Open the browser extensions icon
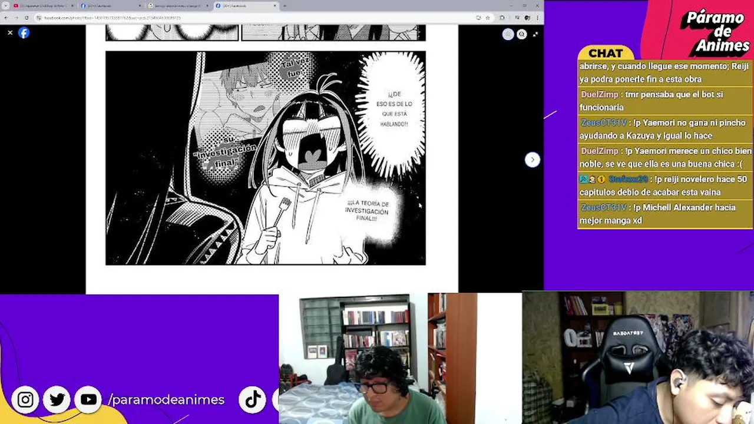Image resolution: width=754 pixels, height=424 pixels. [502, 18]
